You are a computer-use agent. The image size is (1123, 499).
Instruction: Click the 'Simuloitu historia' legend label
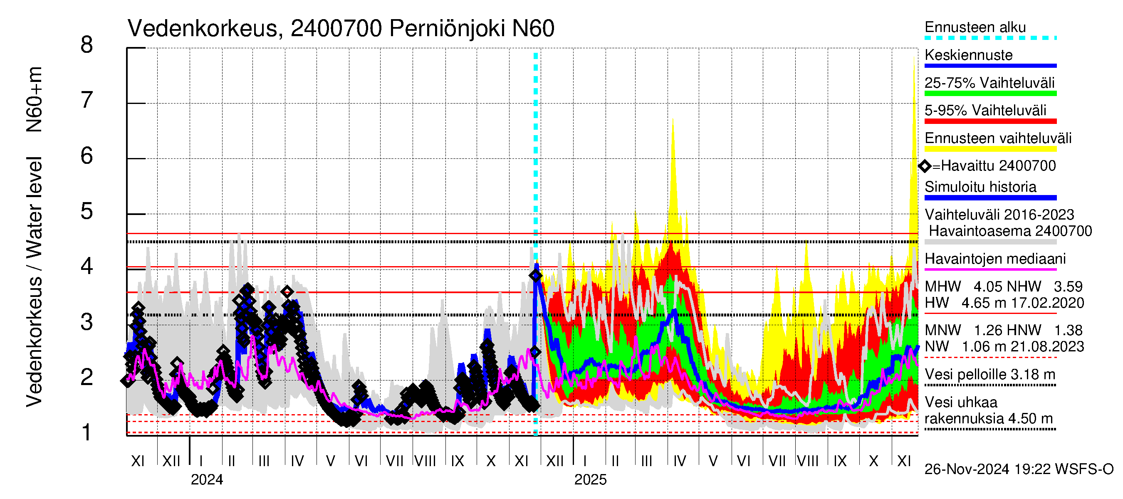[980, 187]
